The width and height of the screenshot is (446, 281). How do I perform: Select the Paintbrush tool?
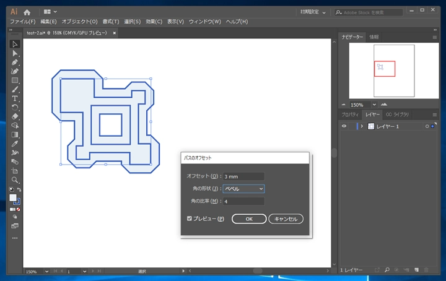[15, 90]
